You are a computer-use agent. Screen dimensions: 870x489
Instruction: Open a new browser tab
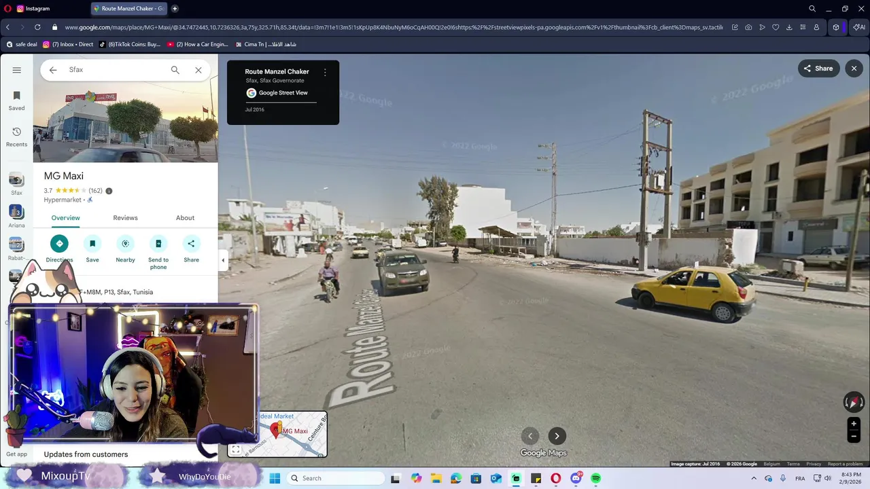point(175,9)
